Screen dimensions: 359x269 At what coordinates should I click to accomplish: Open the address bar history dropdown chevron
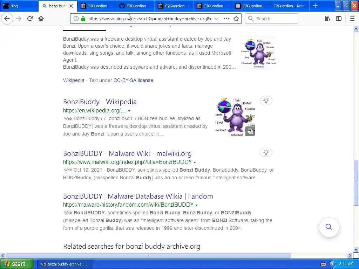216,19
